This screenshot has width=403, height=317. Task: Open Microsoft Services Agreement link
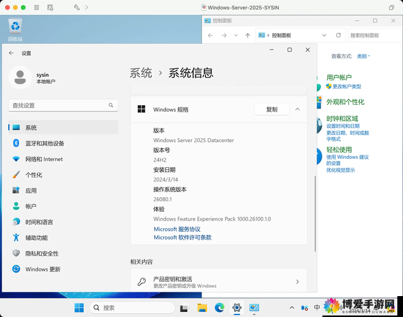[x=177, y=230]
